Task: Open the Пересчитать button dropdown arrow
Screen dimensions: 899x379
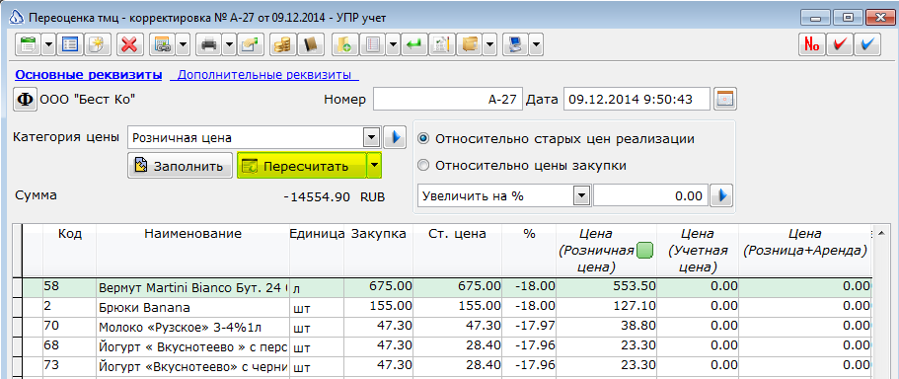Action: 374,166
